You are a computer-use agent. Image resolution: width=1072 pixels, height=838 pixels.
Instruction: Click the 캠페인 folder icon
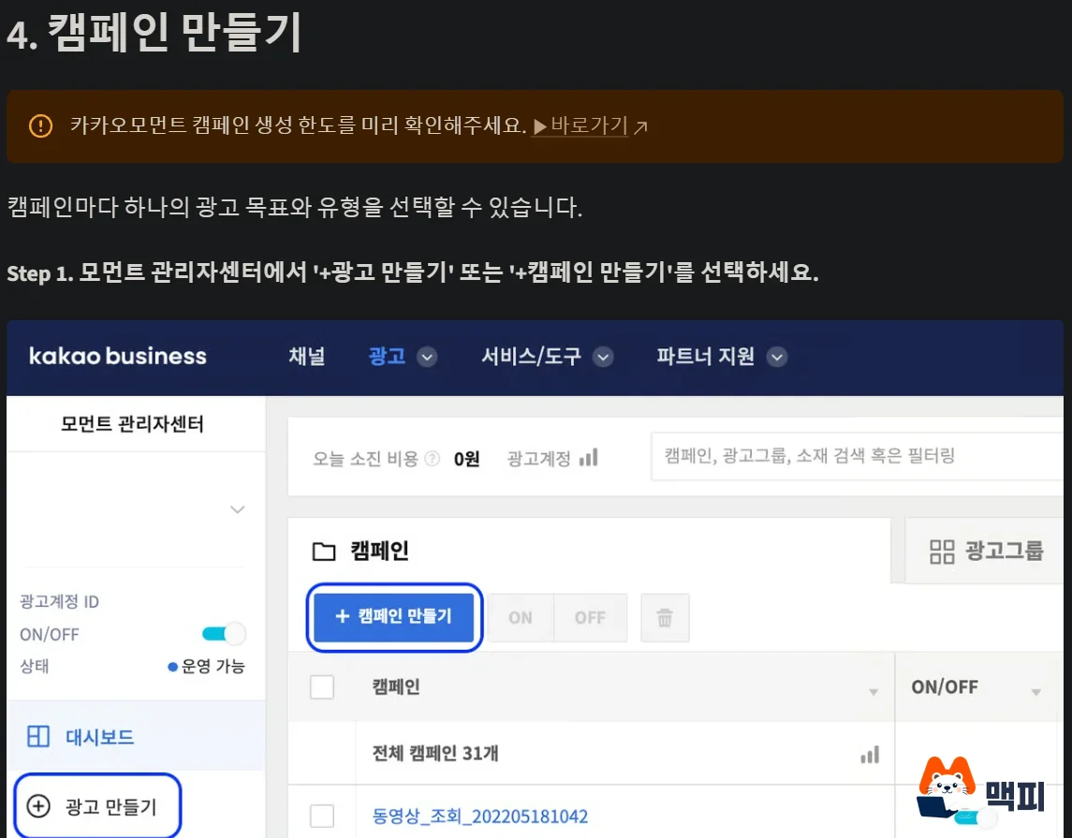324,551
